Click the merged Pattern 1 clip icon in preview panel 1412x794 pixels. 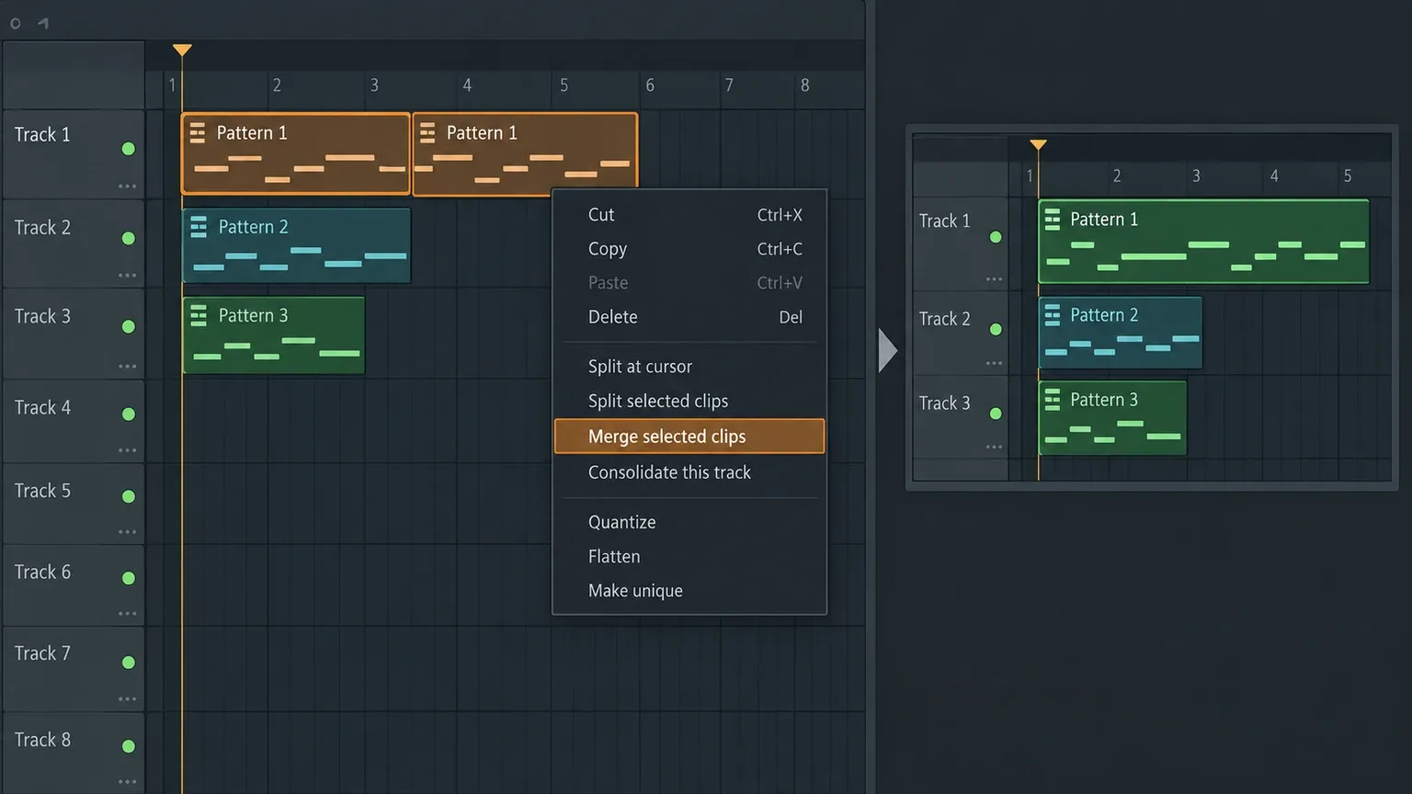(1053, 220)
